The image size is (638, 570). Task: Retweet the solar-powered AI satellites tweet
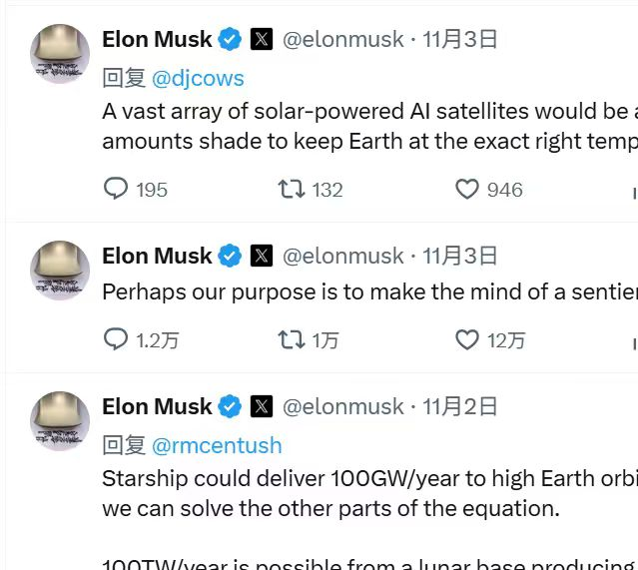pyautogui.click(x=292, y=189)
